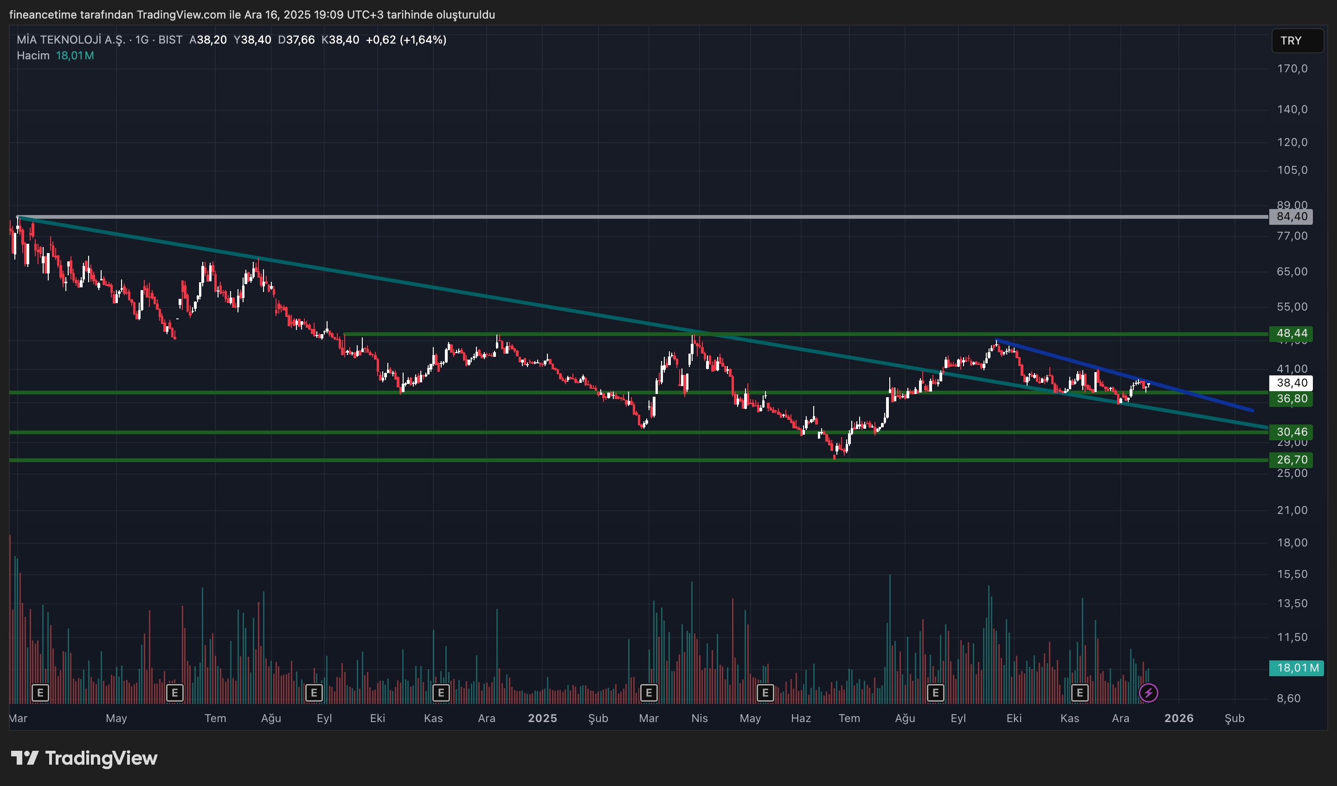Click earnings E marker above Eyl 2024
The height and width of the screenshot is (786, 1337).
tap(314, 693)
